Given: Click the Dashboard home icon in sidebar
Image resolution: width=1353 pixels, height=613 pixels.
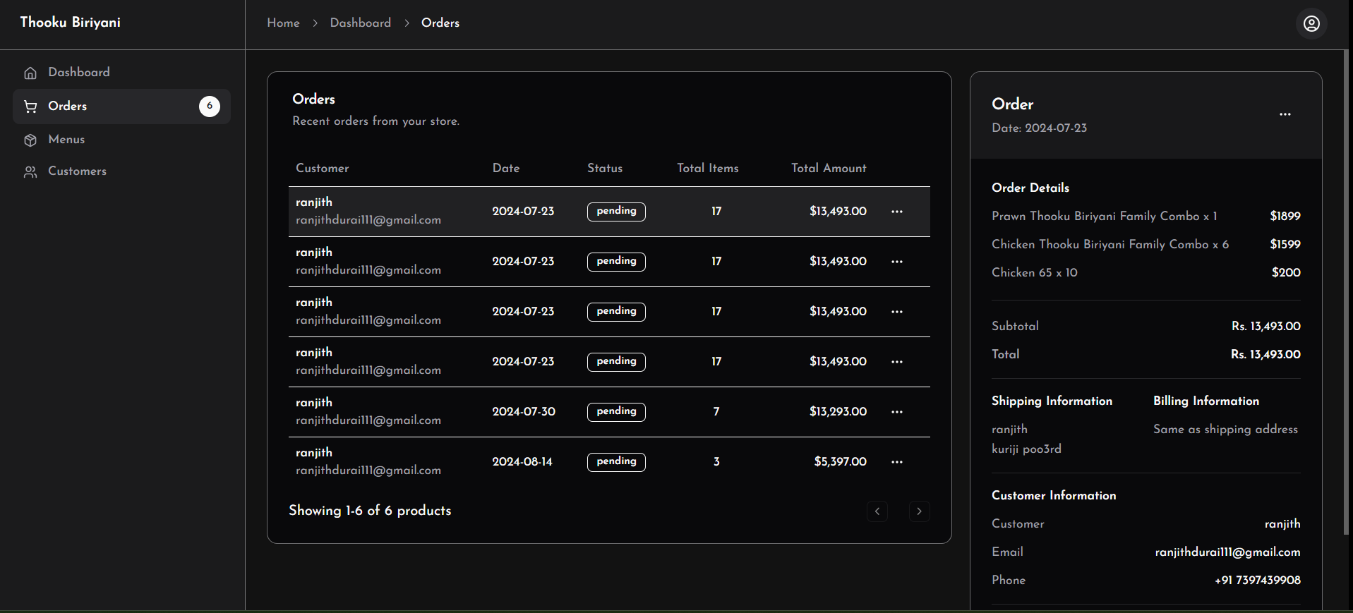Looking at the screenshot, I should pyautogui.click(x=30, y=73).
